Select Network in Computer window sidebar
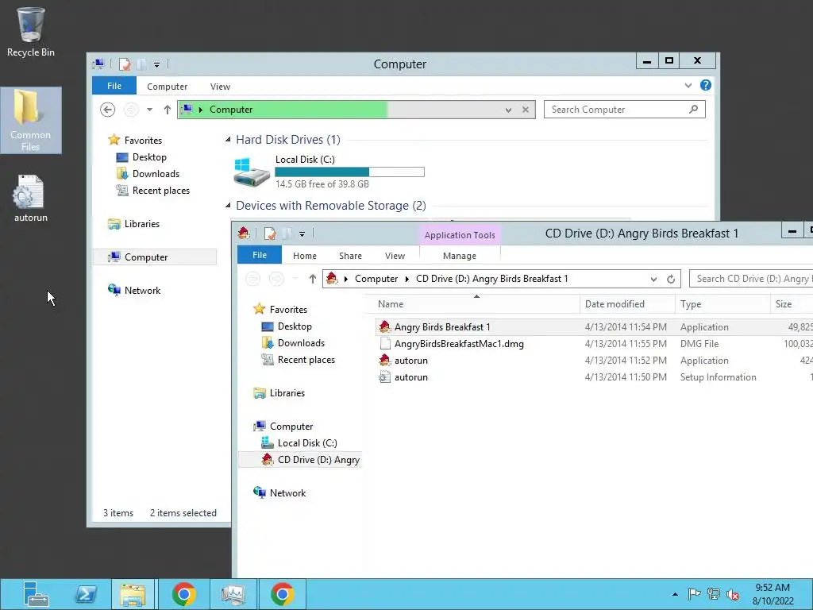813x610 pixels. [x=142, y=291]
